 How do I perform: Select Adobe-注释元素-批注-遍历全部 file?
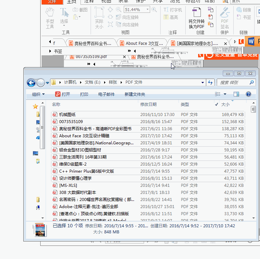[x=148, y=207]
